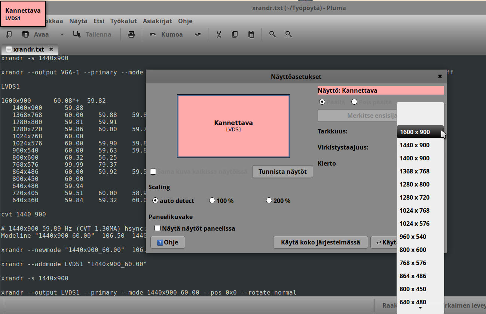Click the paste clipboard icon

pos(251,34)
